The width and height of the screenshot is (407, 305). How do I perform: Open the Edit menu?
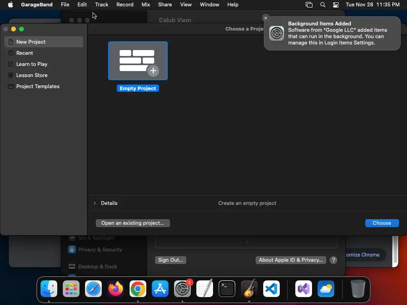82,5
